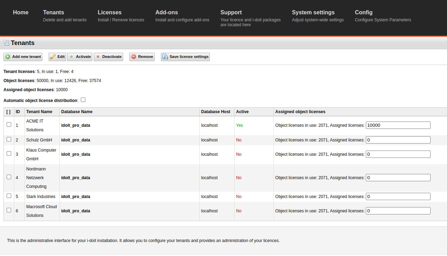Tick the Macrosoft Cloud Solutions checkbox
447x256 pixels.
[x=9, y=210]
